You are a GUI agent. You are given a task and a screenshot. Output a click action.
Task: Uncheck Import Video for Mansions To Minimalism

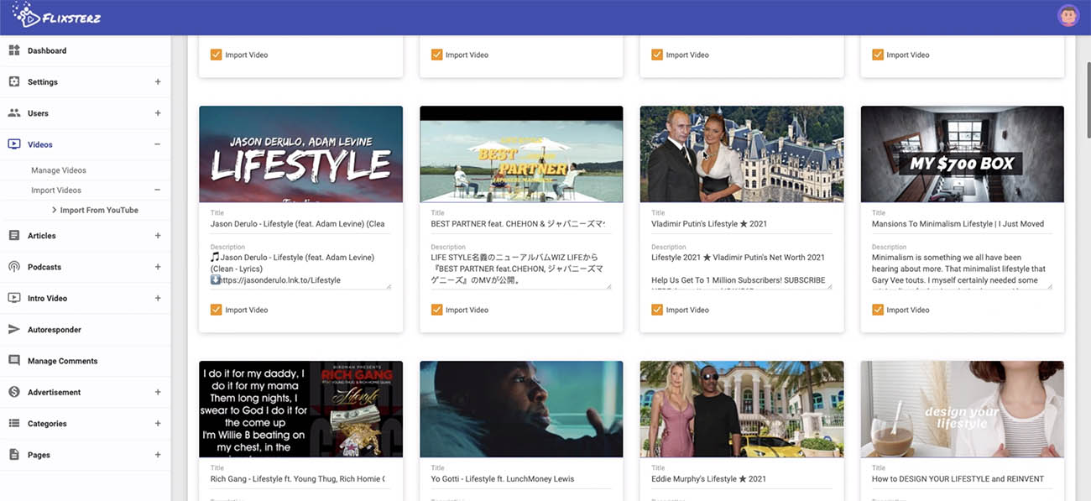click(x=878, y=310)
